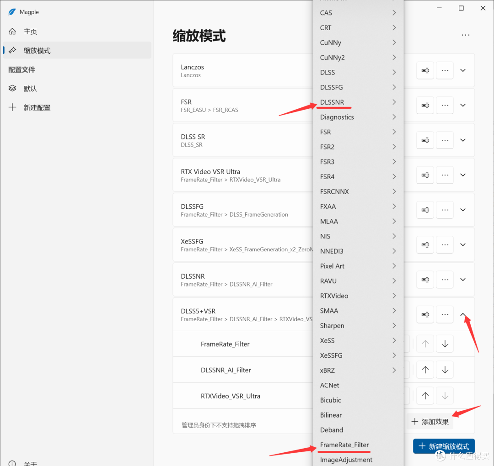
Task: Click rename icon on RTX Video VSR Ultra row
Action: [425, 175]
